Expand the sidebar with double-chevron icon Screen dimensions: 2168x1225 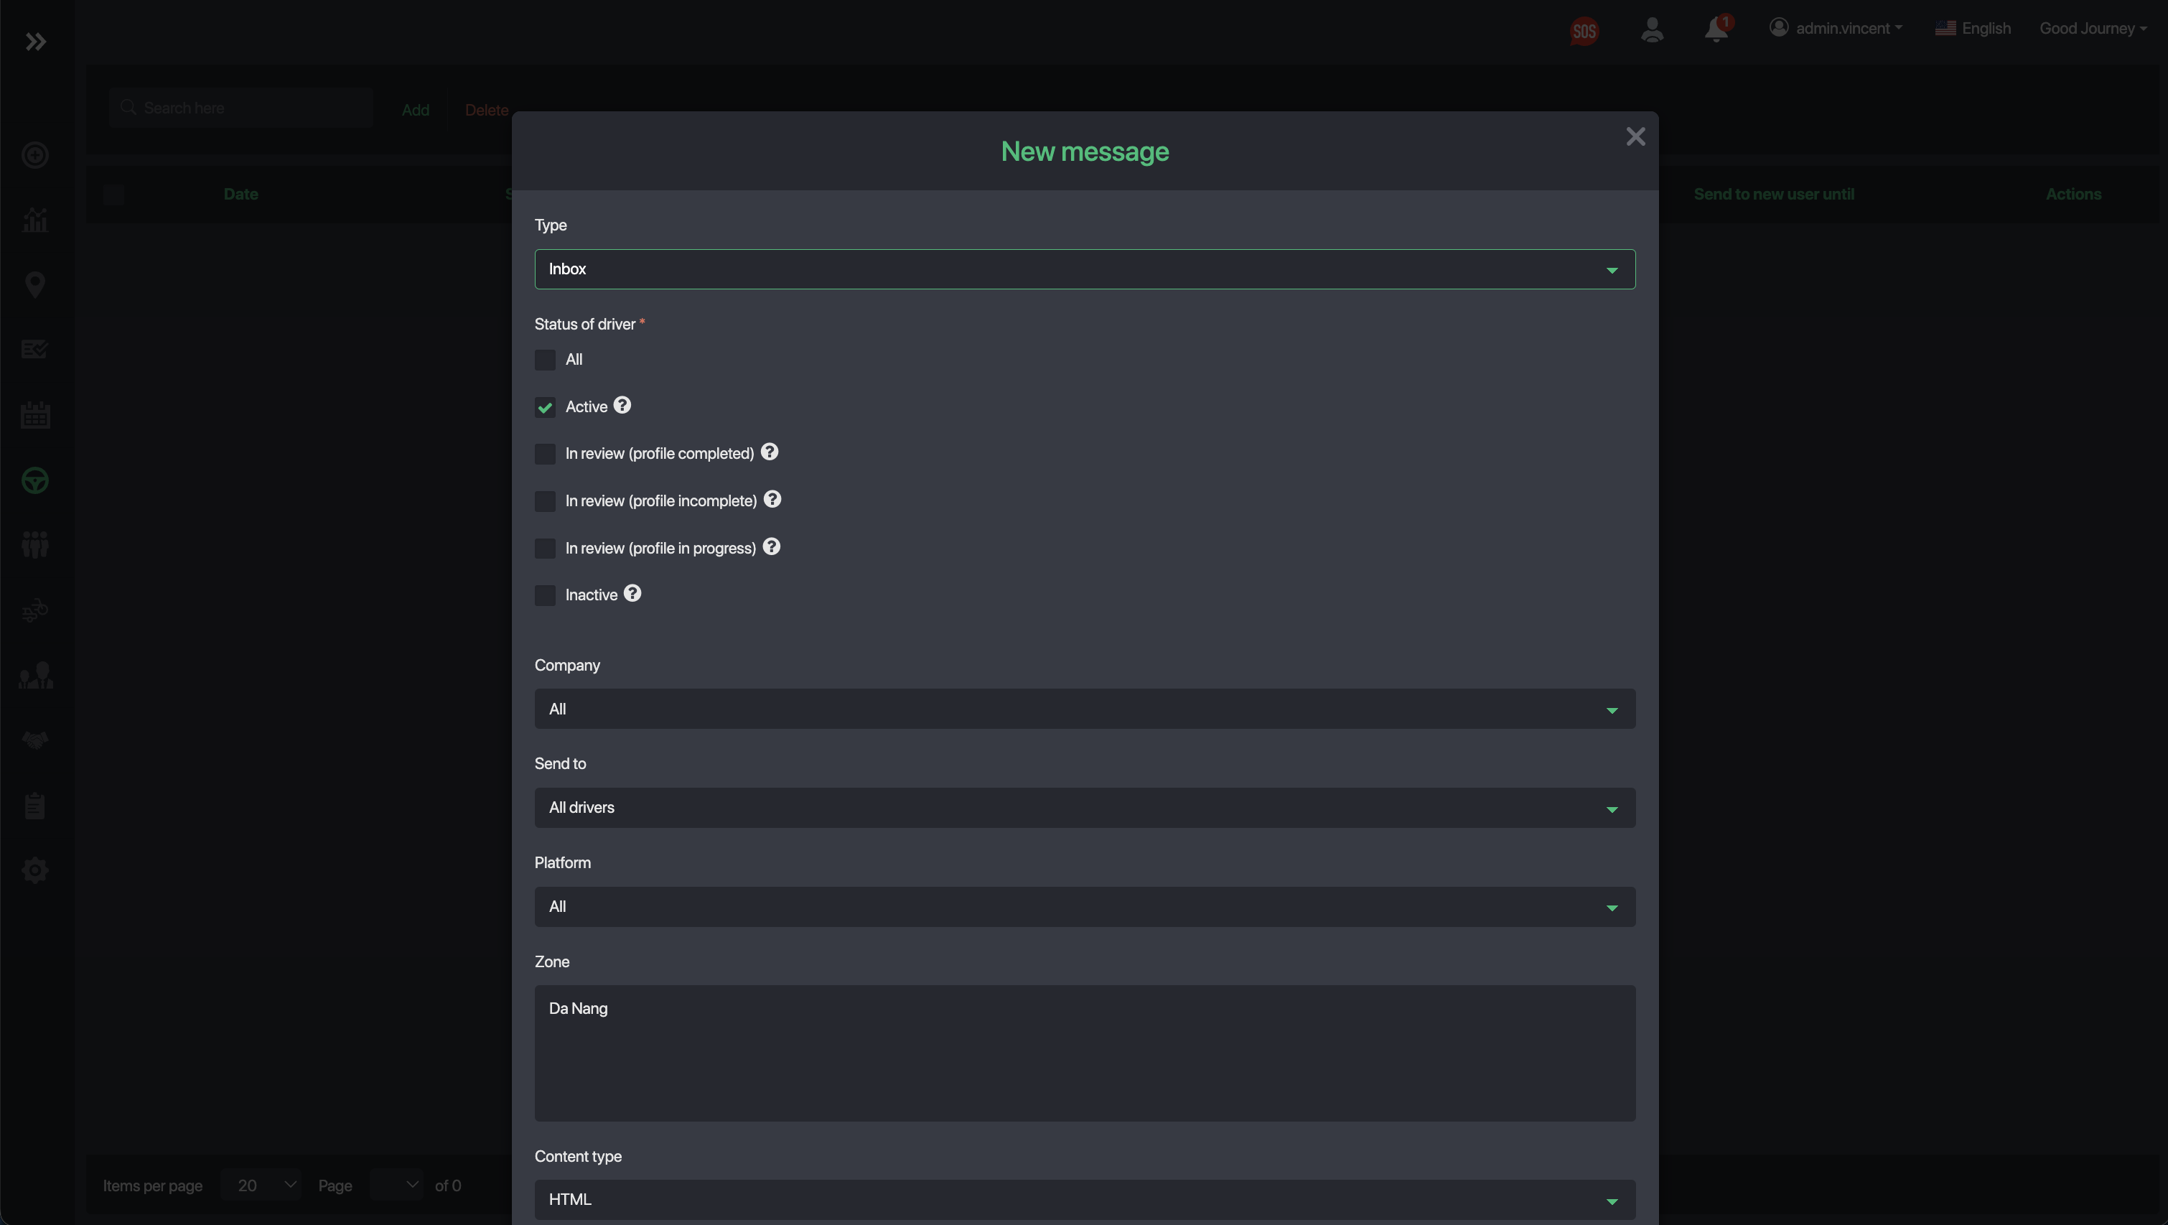35,41
